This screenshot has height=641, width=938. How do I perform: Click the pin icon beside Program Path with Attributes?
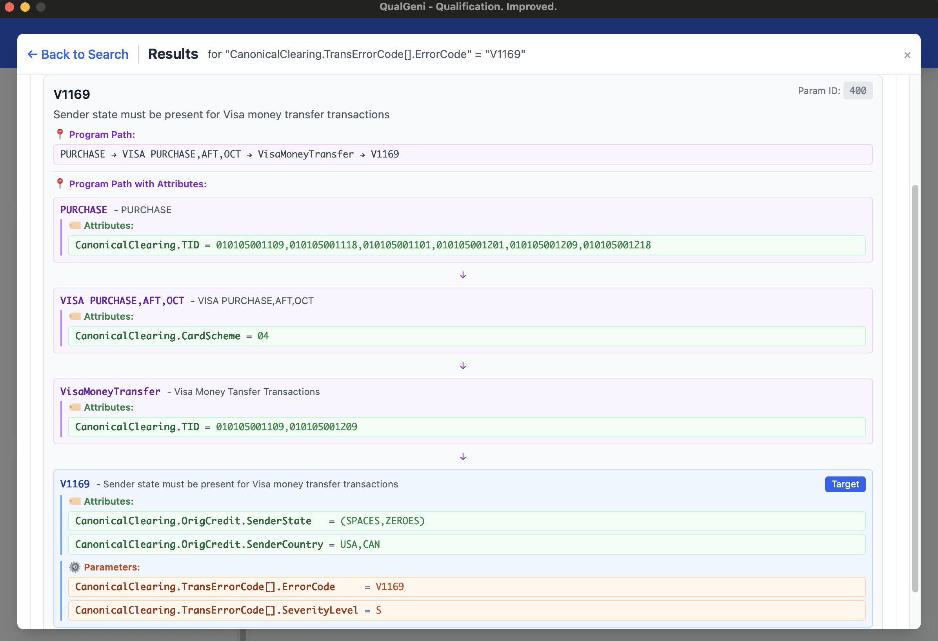[x=60, y=183]
